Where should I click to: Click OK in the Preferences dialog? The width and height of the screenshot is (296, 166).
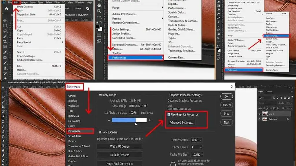[x=227, y=97]
